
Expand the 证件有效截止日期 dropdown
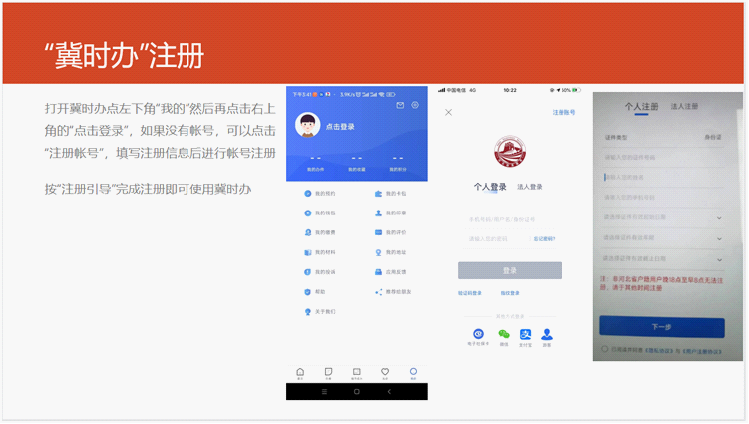719,259
